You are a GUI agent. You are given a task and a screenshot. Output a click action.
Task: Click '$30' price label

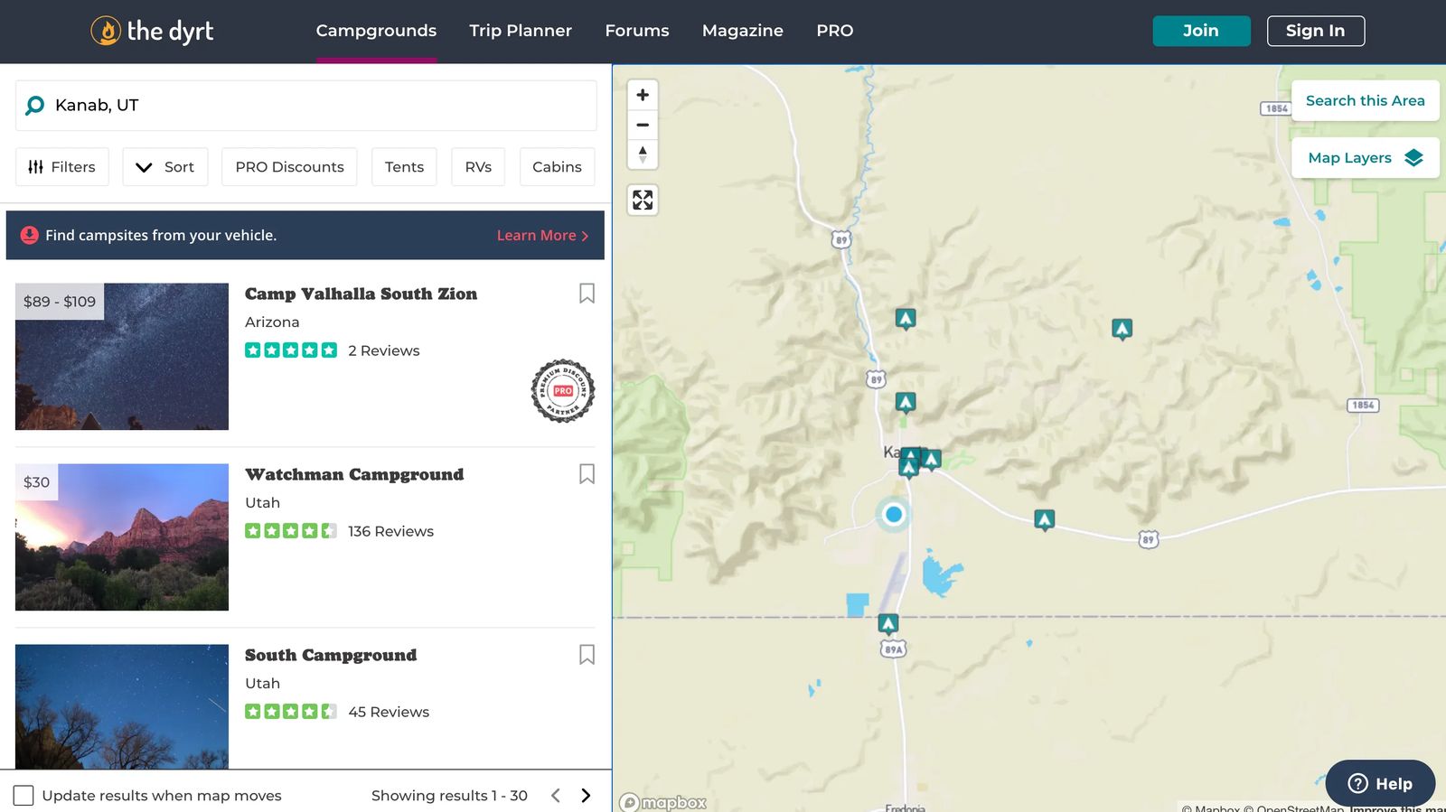click(37, 482)
